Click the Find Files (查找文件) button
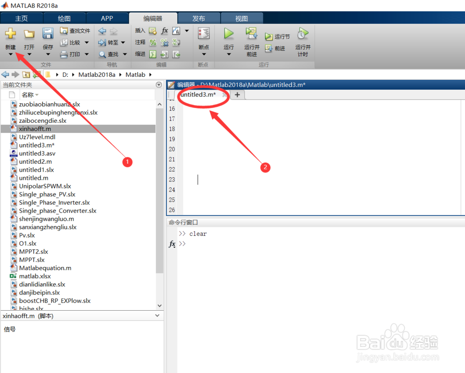Viewport: 465px width, 373px height. point(75,31)
